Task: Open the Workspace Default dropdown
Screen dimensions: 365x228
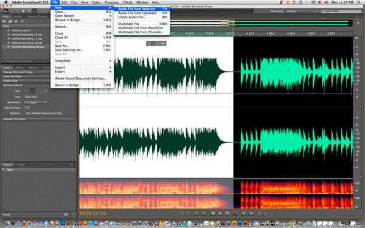Action: [302, 11]
